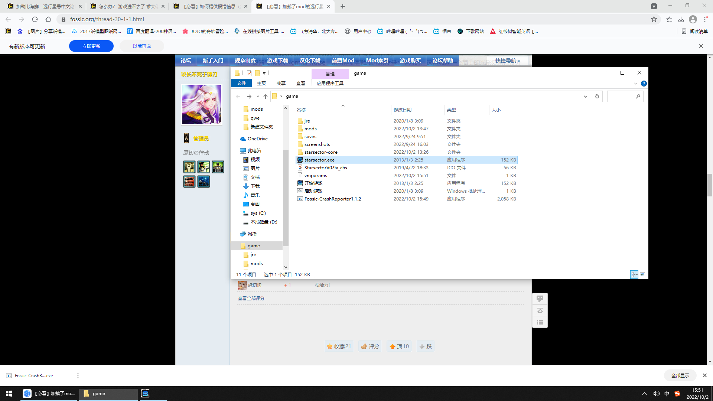Screen dimensions: 713x401
Task: Open the 查看 ribbon tab
Action: [x=301, y=84]
